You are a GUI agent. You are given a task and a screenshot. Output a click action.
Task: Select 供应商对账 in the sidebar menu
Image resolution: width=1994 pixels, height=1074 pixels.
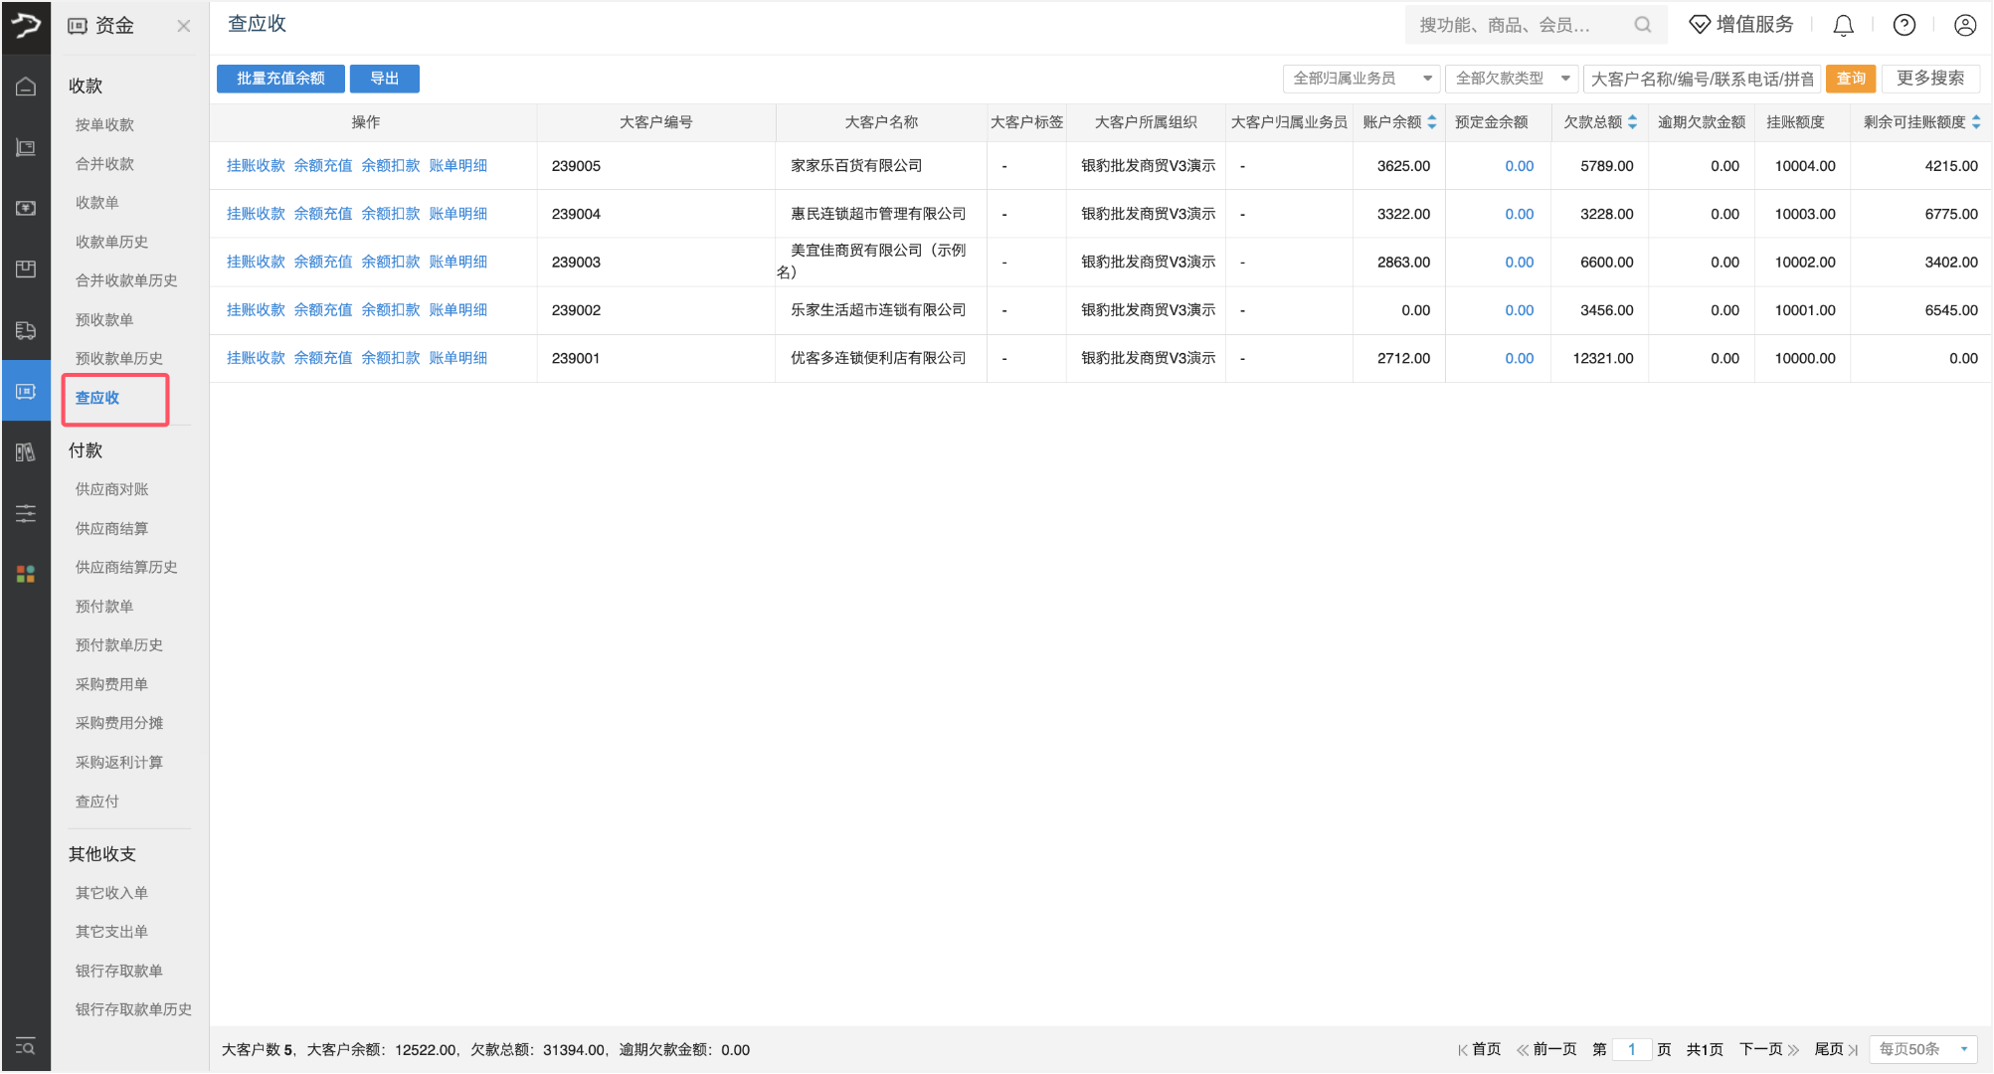click(111, 489)
